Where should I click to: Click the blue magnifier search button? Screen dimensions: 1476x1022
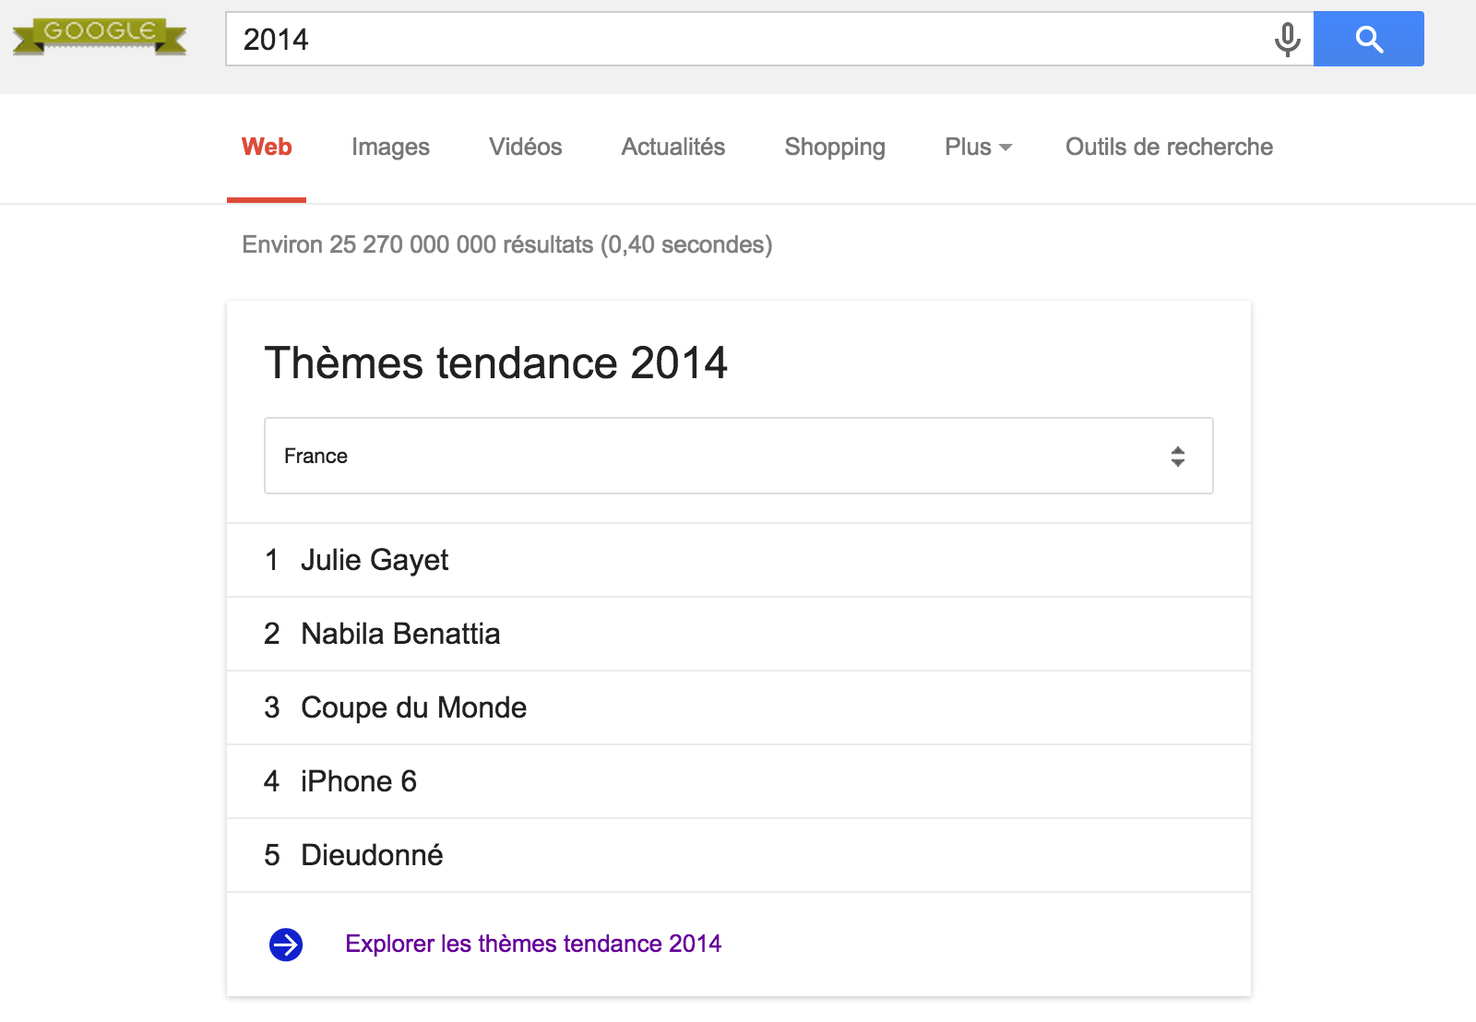click(x=1368, y=39)
